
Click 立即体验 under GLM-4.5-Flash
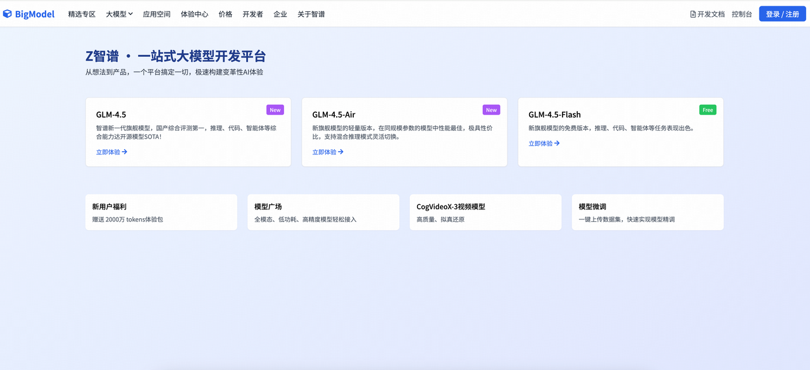click(x=544, y=144)
